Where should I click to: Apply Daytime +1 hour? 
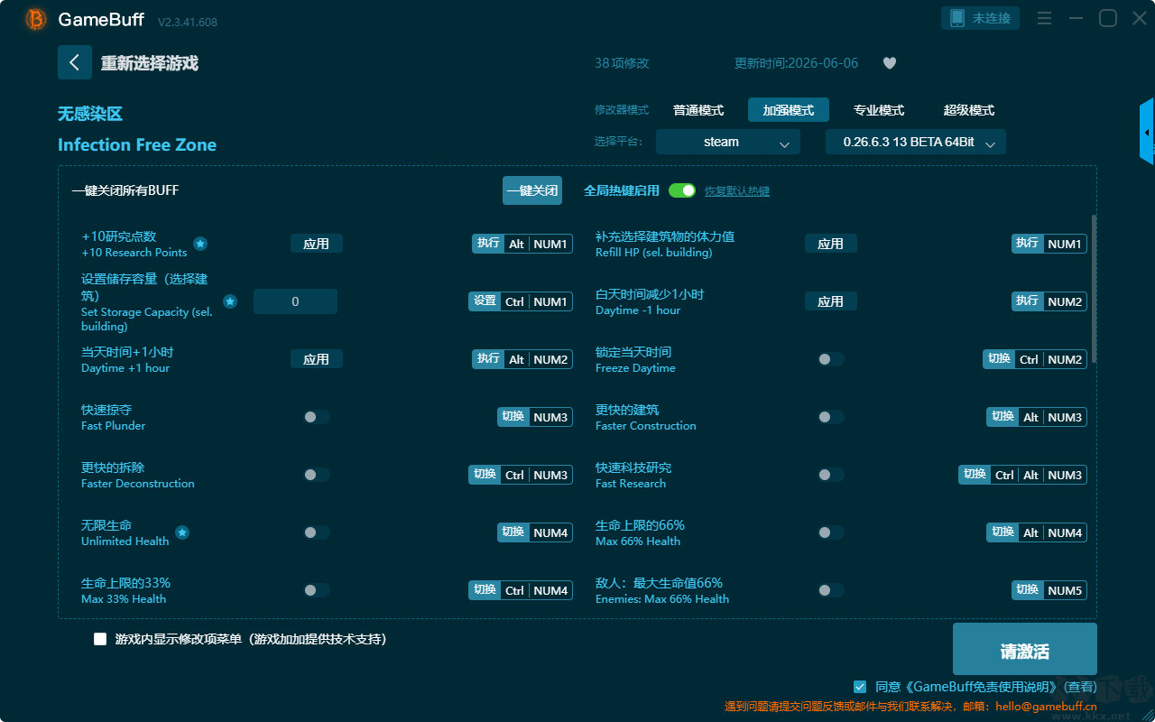point(317,359)
